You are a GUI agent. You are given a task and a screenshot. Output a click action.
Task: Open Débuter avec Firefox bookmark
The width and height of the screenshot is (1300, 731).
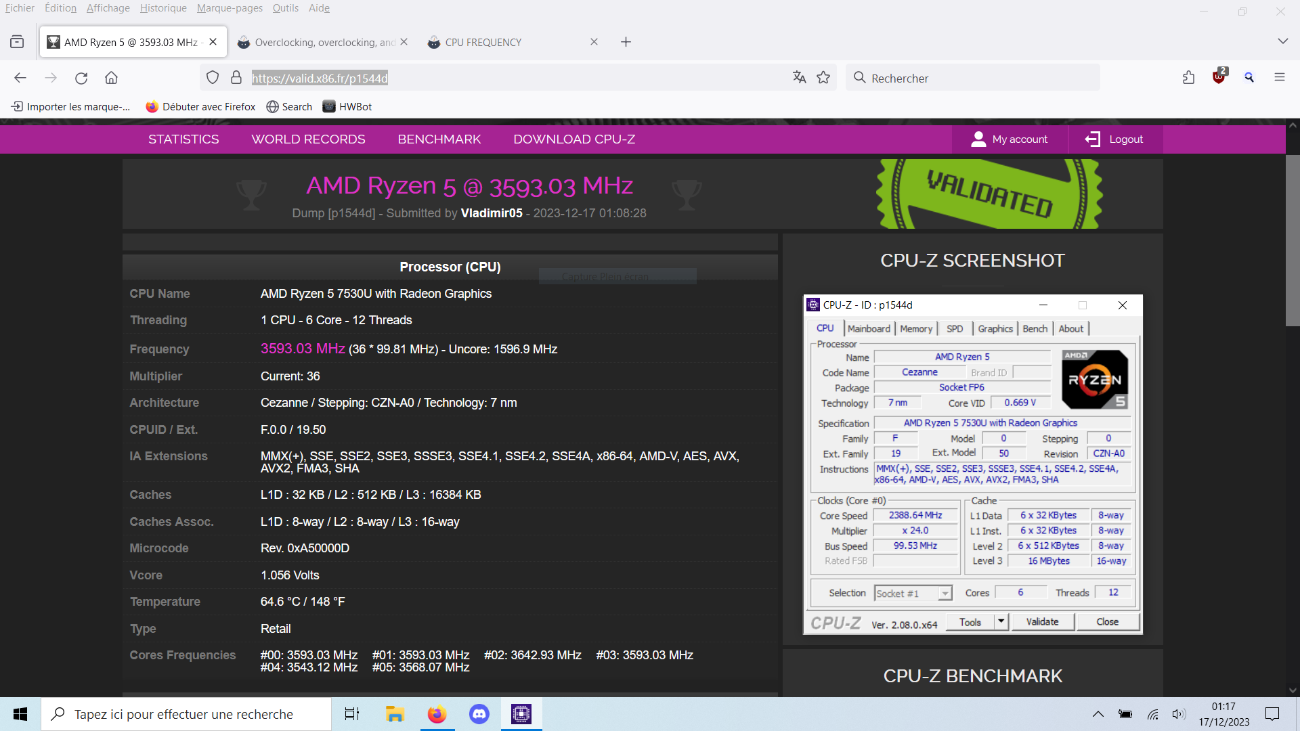(x=201, y=107)
